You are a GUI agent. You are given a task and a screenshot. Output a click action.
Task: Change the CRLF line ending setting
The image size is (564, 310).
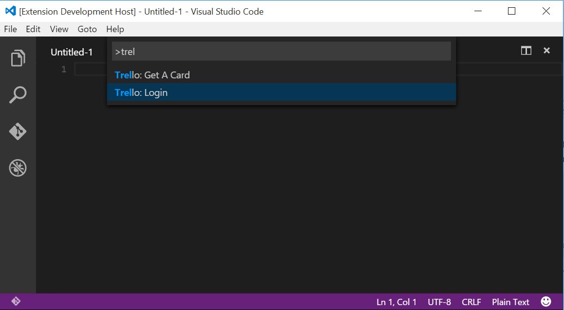pos(471,302)
